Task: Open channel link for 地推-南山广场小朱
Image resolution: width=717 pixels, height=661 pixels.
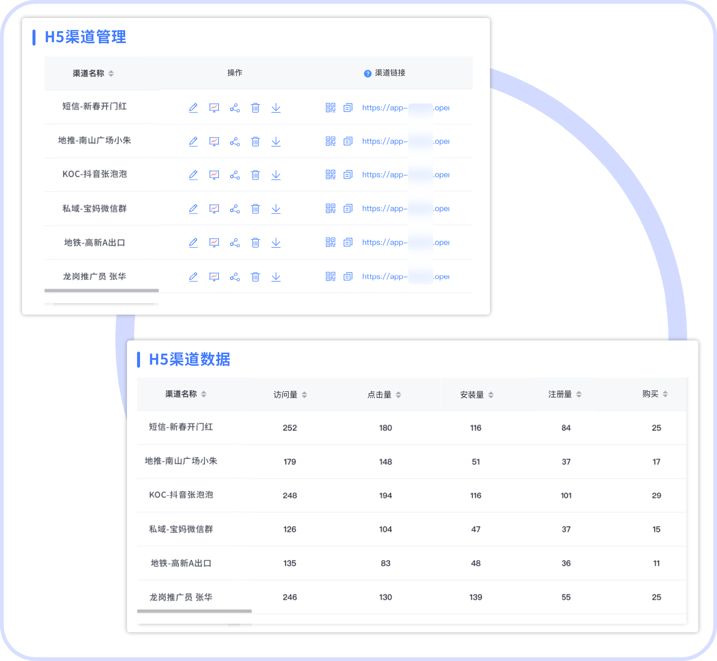Action: pyautogui.click(x=384, y=141)
